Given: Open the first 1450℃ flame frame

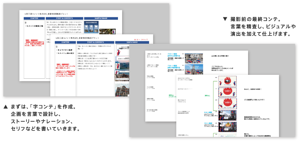Looking at the screenshot, I should pyautogui.click(x=228, y=92).
